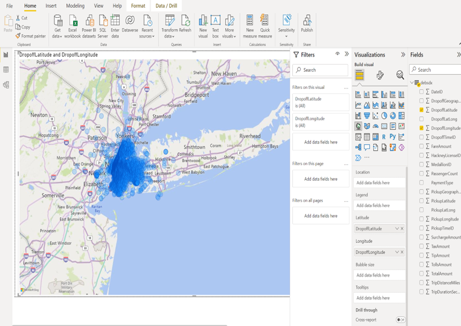The image size is (461, 326).
Task: Open the File menu
Action: 9,6
